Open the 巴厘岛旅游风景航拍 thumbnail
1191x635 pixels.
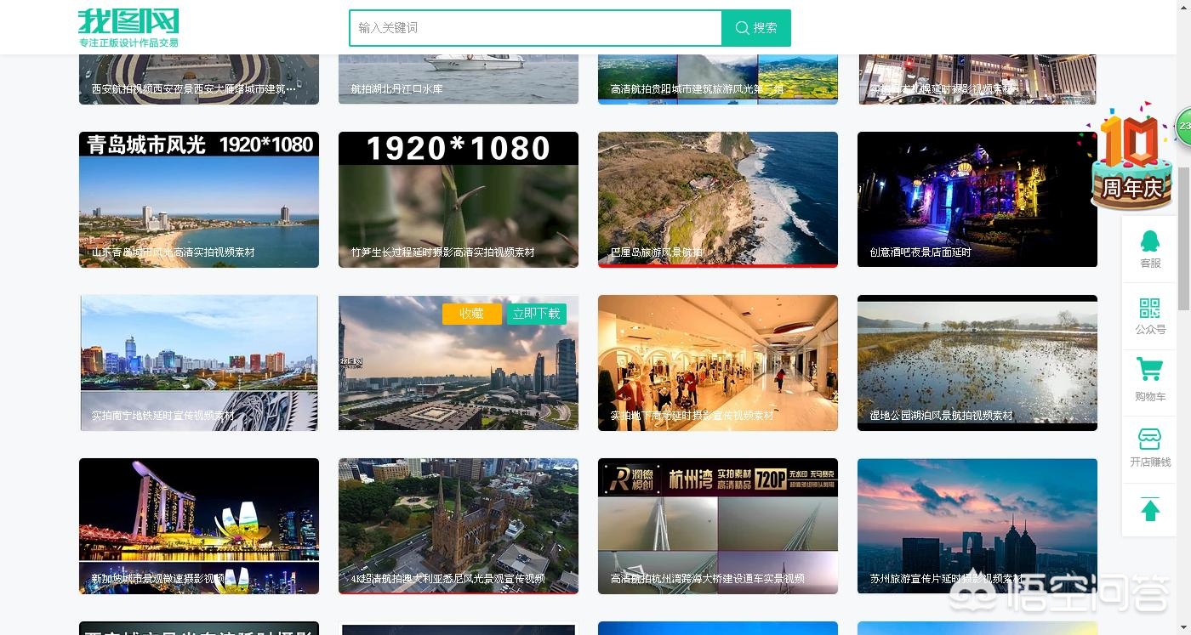pyautogui.click(x=718, y=200)
